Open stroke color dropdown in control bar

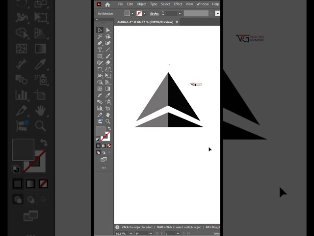click(144, 13)
